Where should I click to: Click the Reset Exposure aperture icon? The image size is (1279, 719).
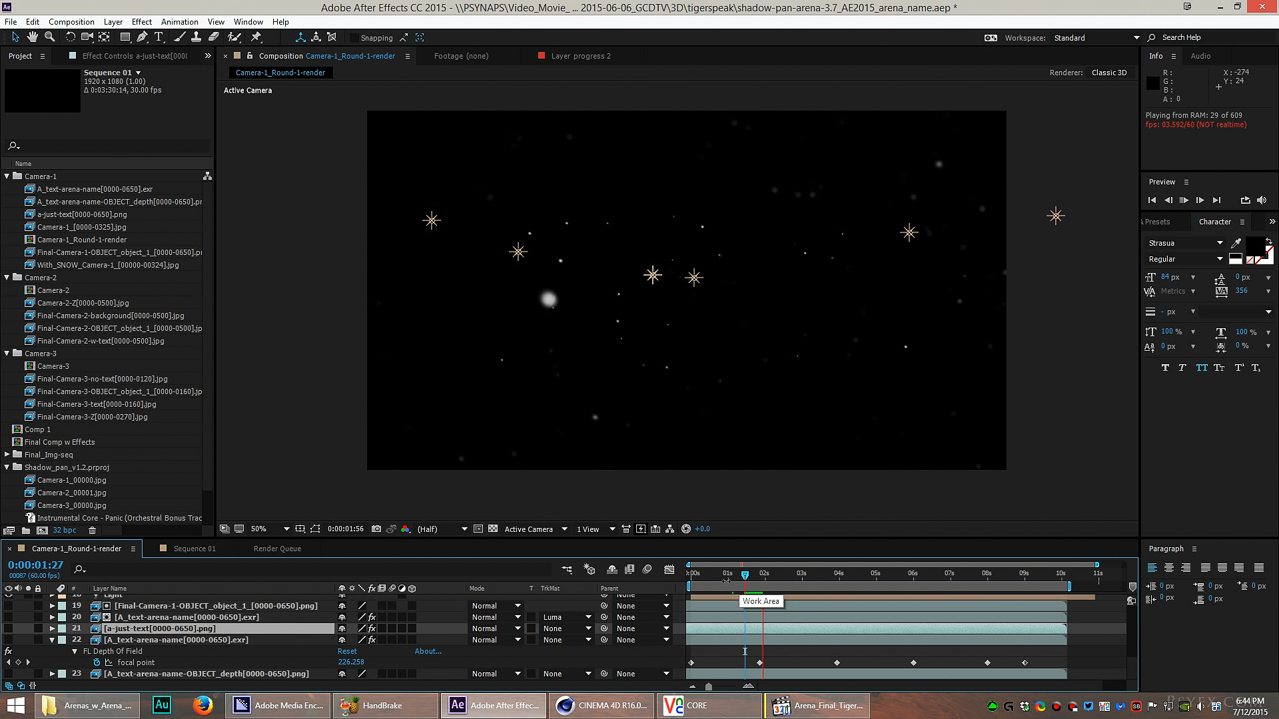(686, 529)
